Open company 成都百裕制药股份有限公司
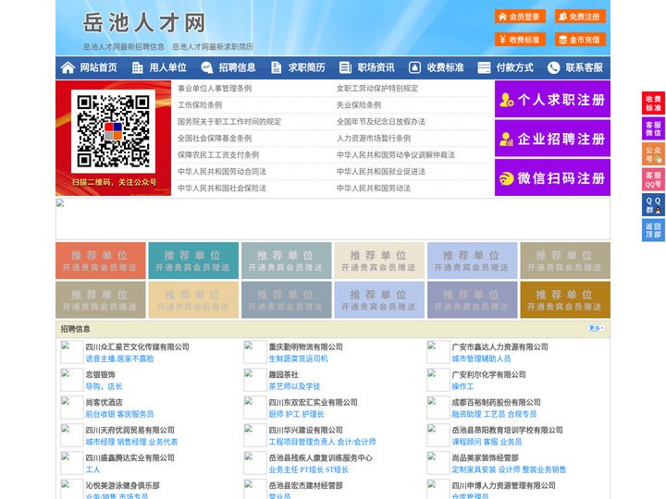This screenshot has width=666, height=499. (496, 402)
